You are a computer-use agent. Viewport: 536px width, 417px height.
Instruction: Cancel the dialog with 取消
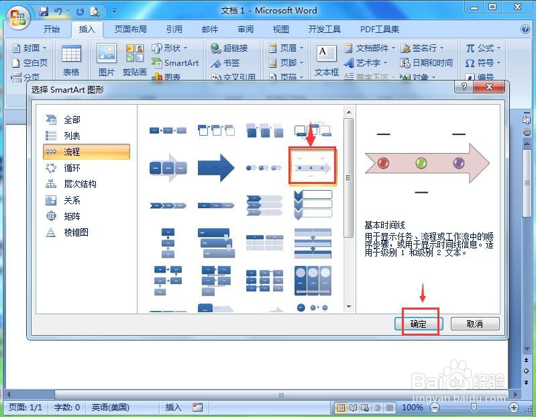coord(475,323)
